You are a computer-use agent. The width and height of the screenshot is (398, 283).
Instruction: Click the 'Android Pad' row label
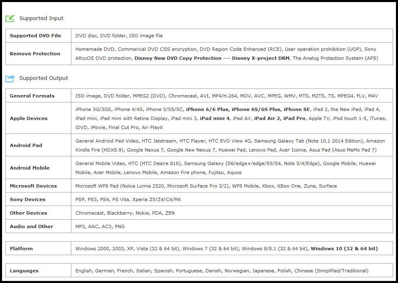pyautogui.click(x=26, y=145)
